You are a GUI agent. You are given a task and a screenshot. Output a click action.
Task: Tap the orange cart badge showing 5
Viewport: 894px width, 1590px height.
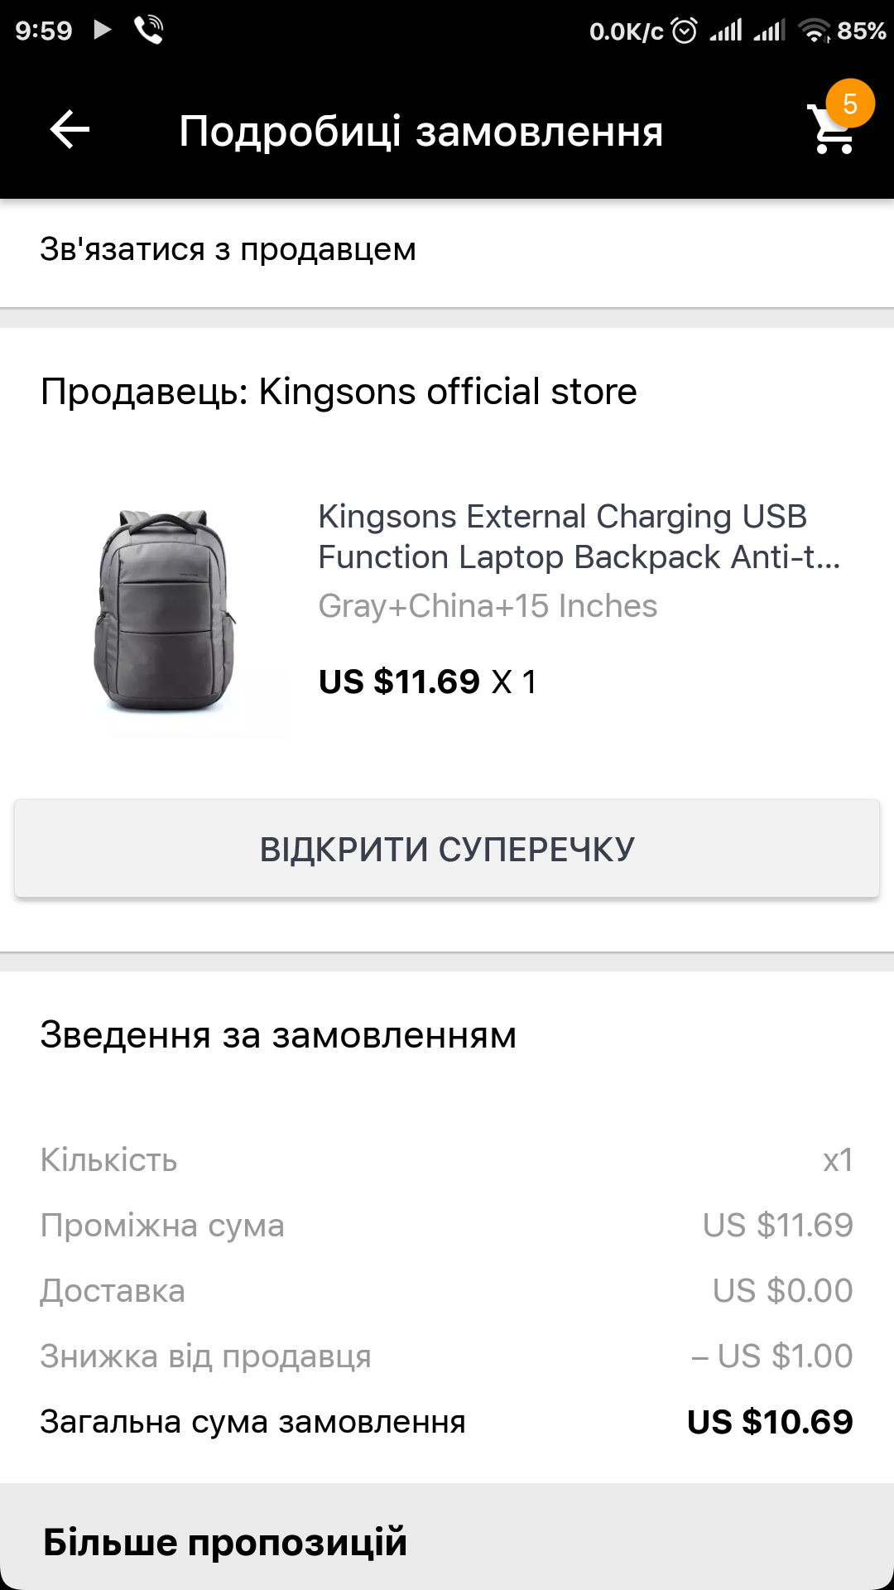[850, 104]
